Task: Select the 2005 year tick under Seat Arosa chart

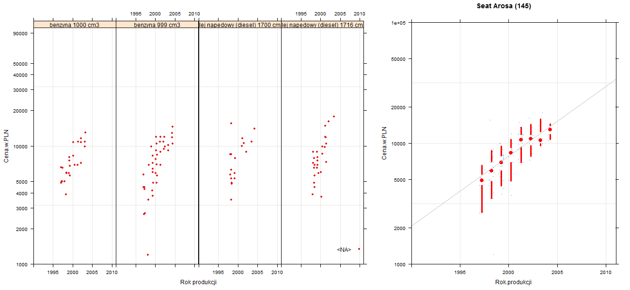Action: [x=557, y=273]
